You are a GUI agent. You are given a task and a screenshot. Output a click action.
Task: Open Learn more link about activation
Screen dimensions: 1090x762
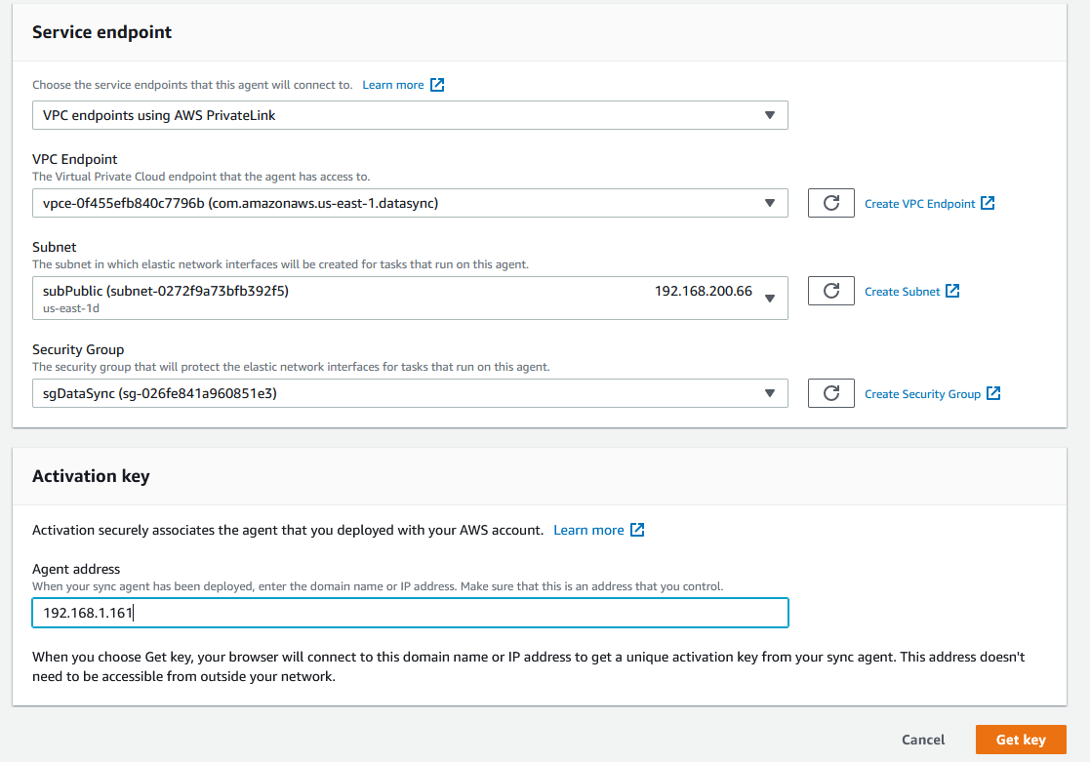pos(599,531)
